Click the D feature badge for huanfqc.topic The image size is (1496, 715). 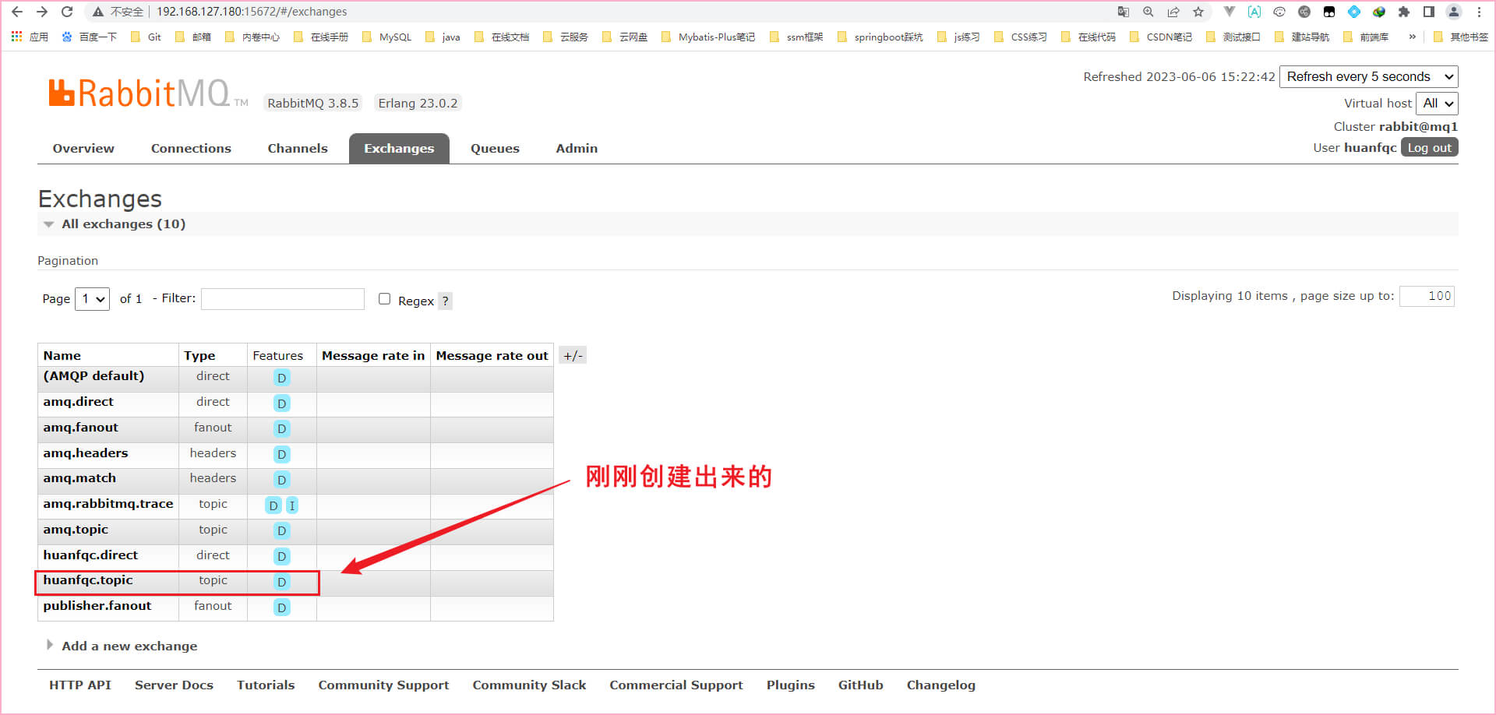pos(282,582)
